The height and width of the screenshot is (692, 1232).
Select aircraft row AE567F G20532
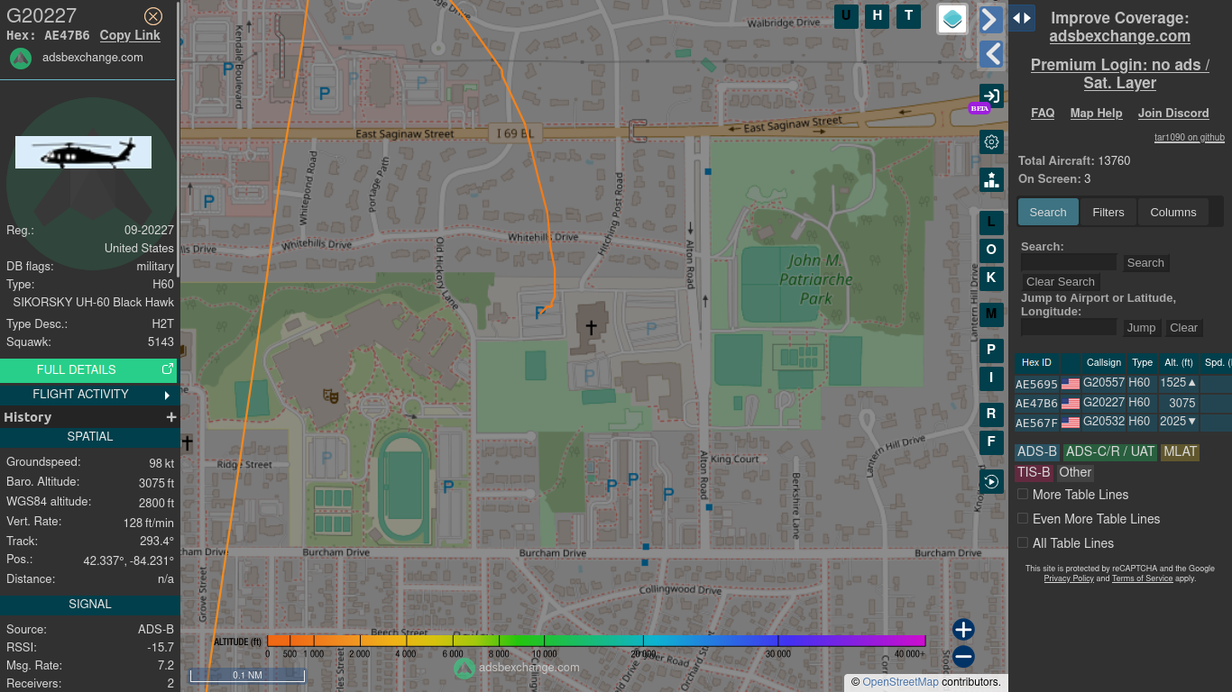pyautogui.click(x=1123, y=422)
